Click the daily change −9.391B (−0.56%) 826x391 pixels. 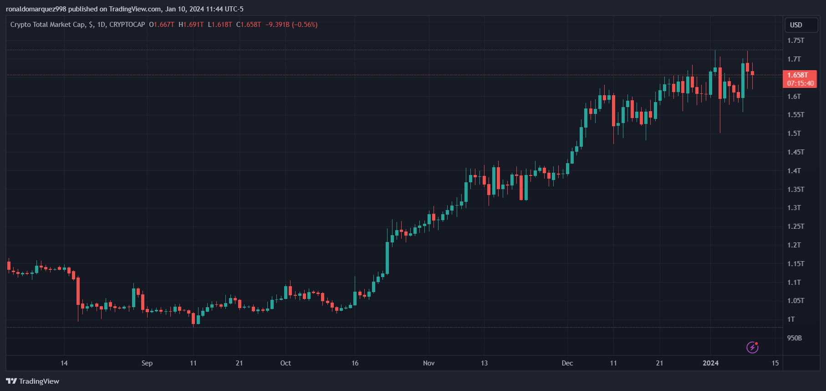(291, 25)
